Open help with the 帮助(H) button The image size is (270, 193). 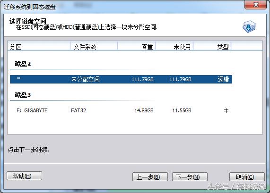point(24,176)
